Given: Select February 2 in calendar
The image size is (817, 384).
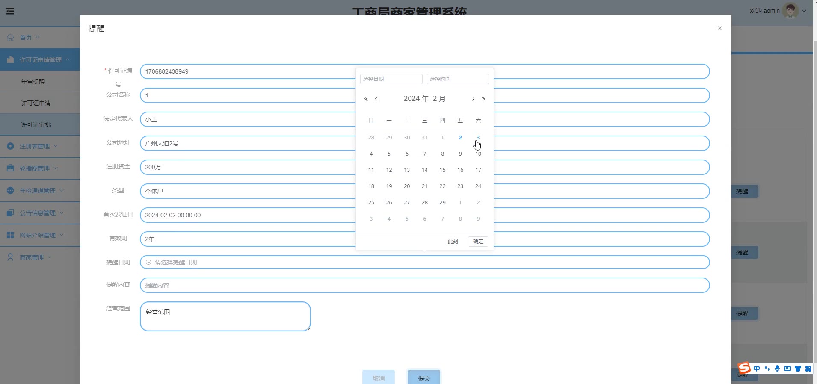Looking at the screenshot, I should (x=460, y=138).
